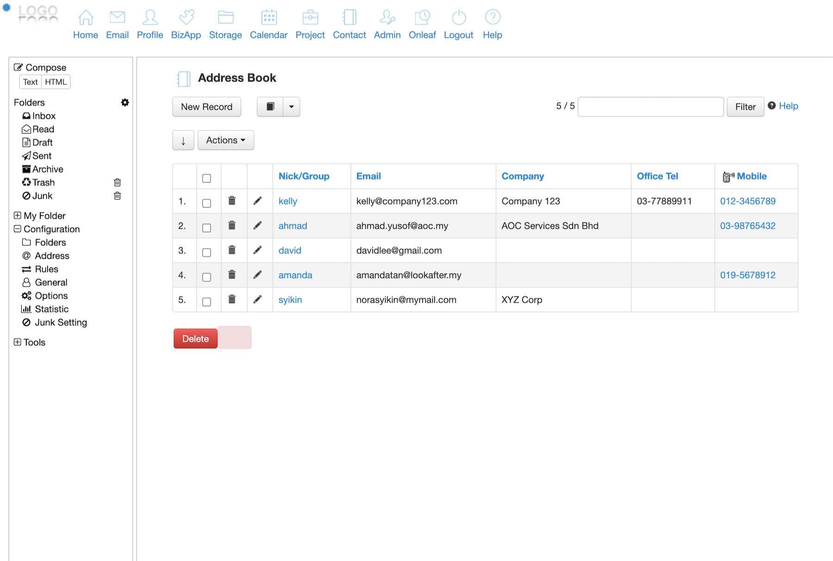This screenshot has height=561, width=833.
Task: Click the down arrow sort button
Action: tap(183, 141)
